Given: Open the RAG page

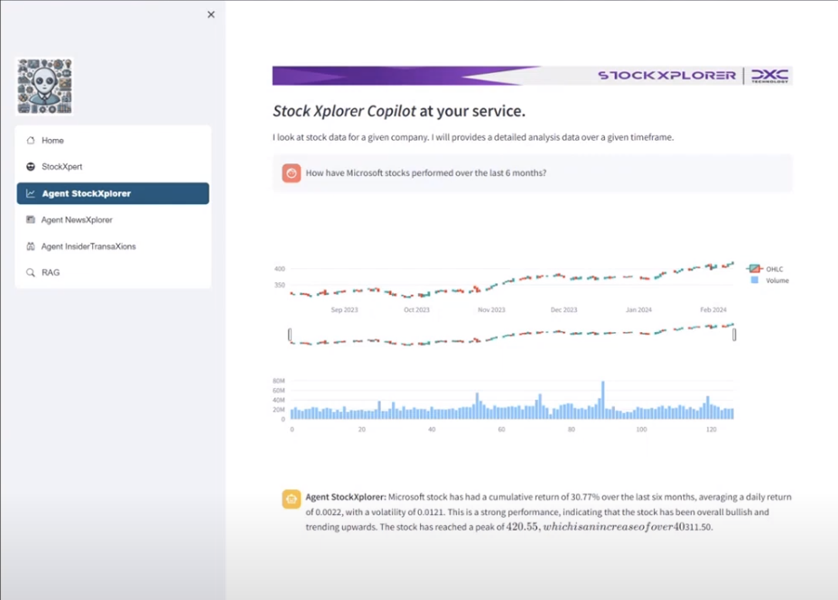Looking at the screenshot, I should [113, 272].
